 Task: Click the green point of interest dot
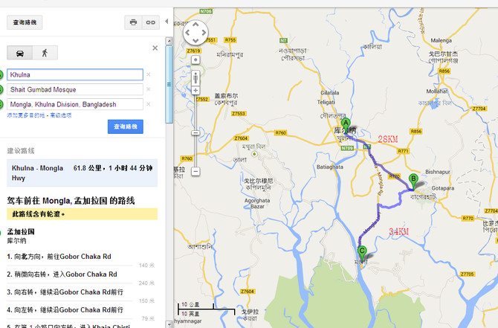254,154
